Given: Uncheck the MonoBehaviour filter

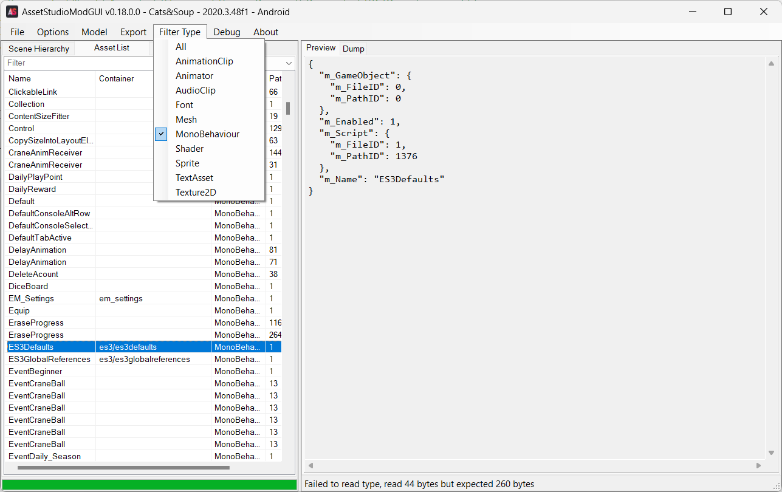Looking at the screenshot, I should [x=209, y=134].
